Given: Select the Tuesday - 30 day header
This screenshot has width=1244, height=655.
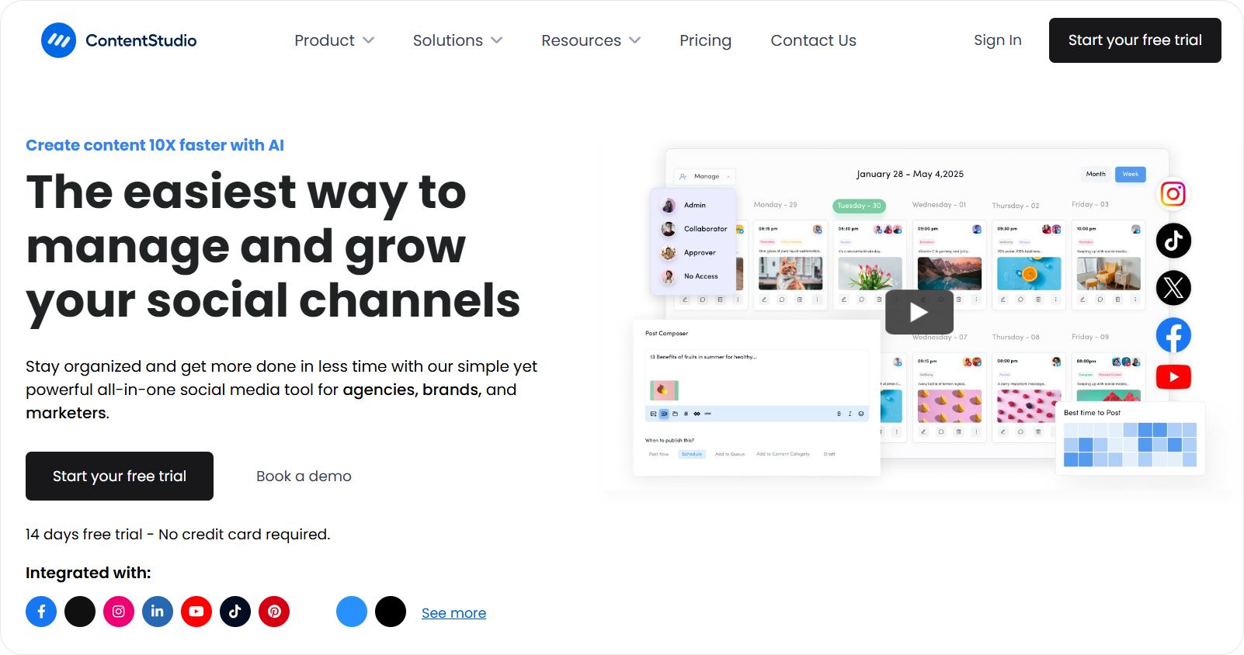Looking at the screenshot, I should point(859,206).
